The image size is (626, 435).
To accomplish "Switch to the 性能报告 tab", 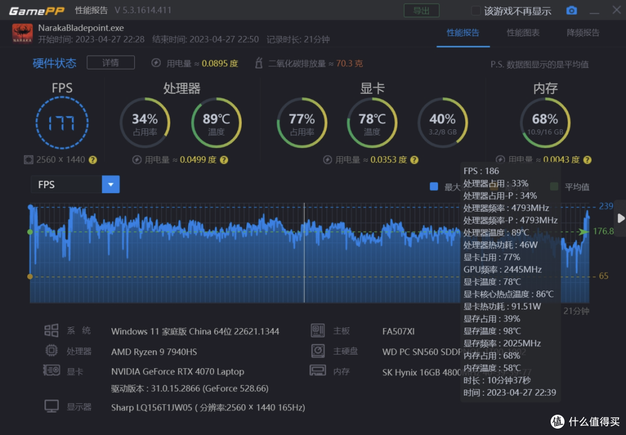I will 463,33.
